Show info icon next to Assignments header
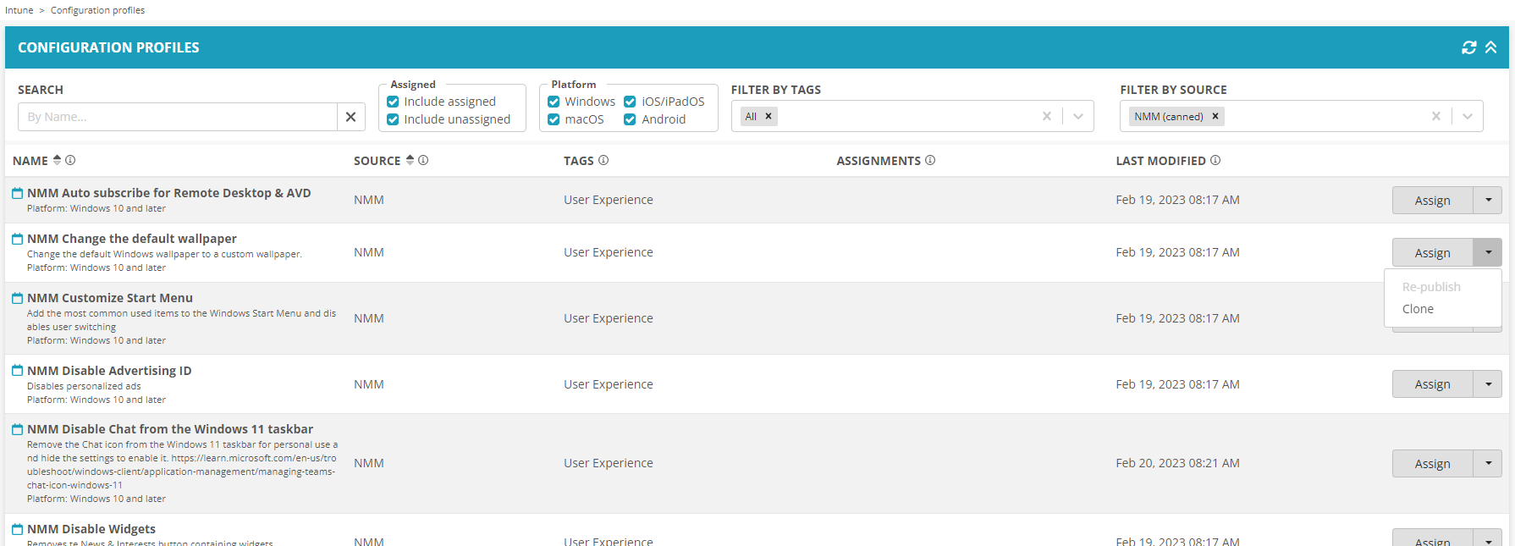Viewport: 1515px width, 546px height. click(930, 160)
